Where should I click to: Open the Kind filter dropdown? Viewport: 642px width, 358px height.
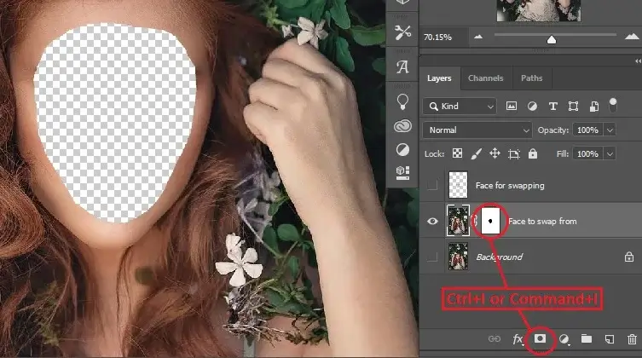(460, 107)
